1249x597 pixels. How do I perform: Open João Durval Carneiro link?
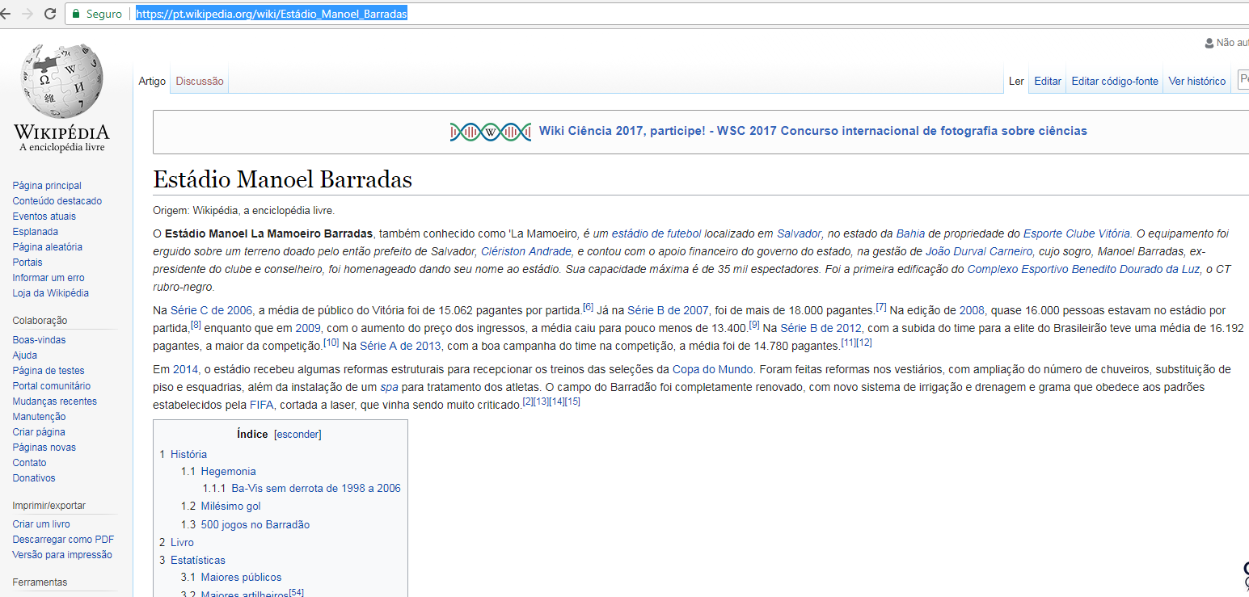click(x=979, y=252)
